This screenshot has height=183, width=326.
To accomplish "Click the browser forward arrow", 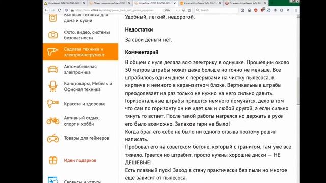I will point(53,10).
